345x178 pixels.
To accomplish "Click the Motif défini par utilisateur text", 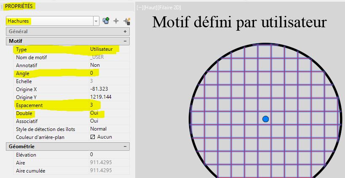I will [239, 22].
